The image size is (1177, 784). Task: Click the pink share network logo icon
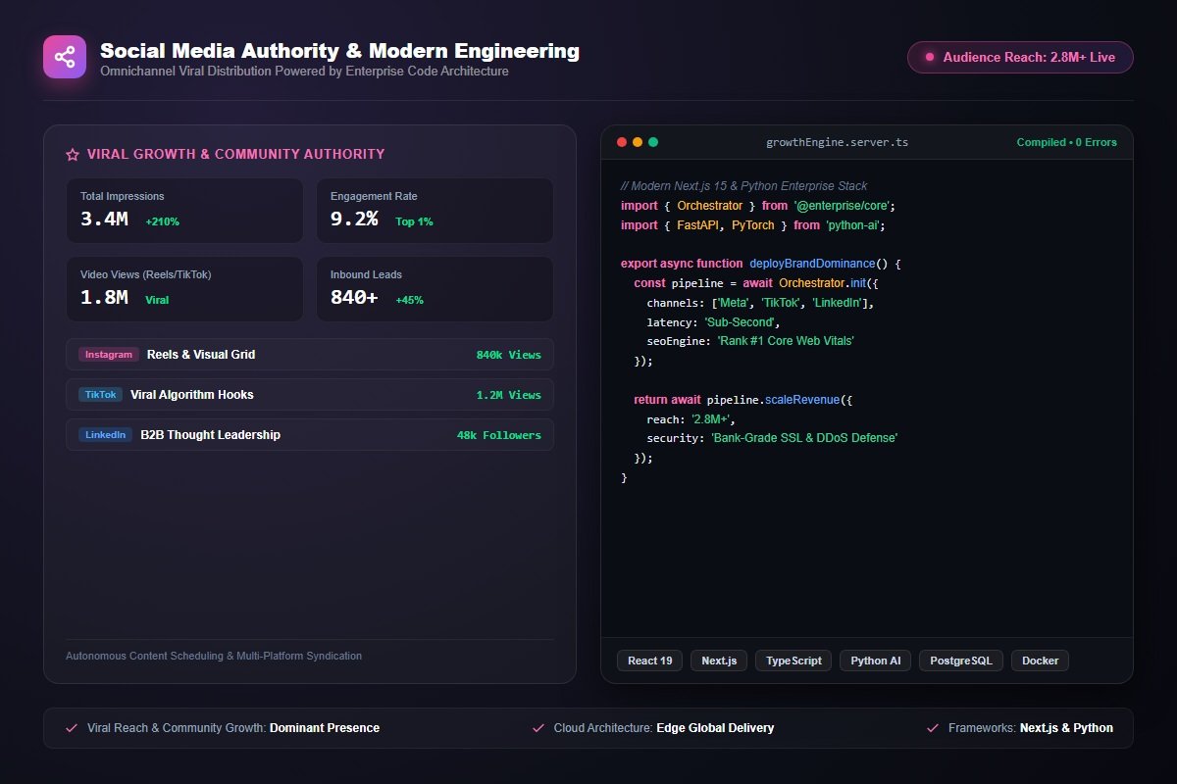coord(65,57)
